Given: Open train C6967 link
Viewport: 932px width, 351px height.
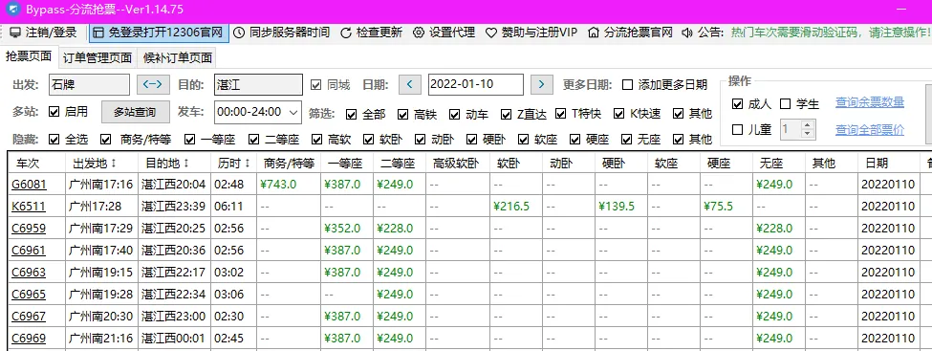Looking at the screenshot, I should (29, 317).
